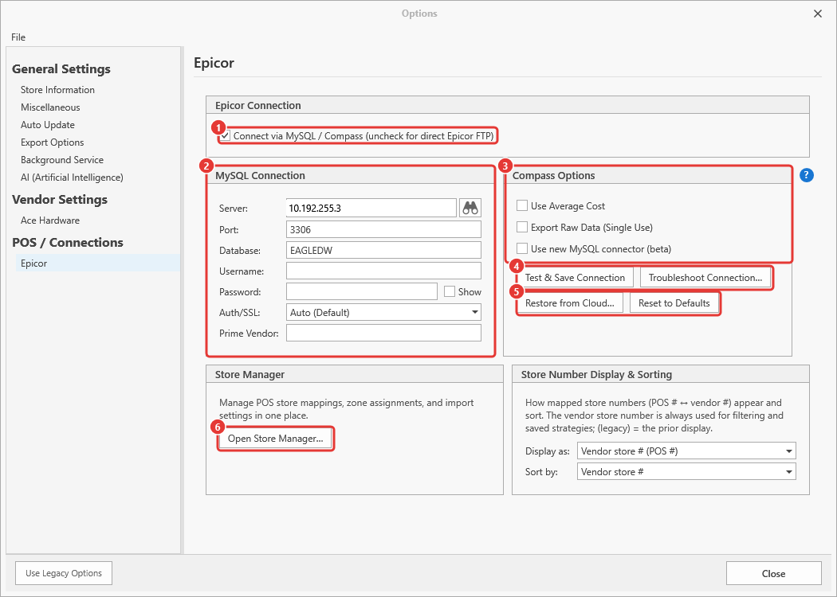Toggle Connect via MySQL / Compass checkbox
The image size is (837, 597).
click(x=226, y=136)
